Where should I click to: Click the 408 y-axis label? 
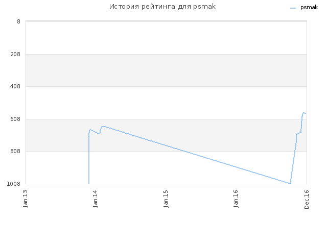tap(15, 86)
